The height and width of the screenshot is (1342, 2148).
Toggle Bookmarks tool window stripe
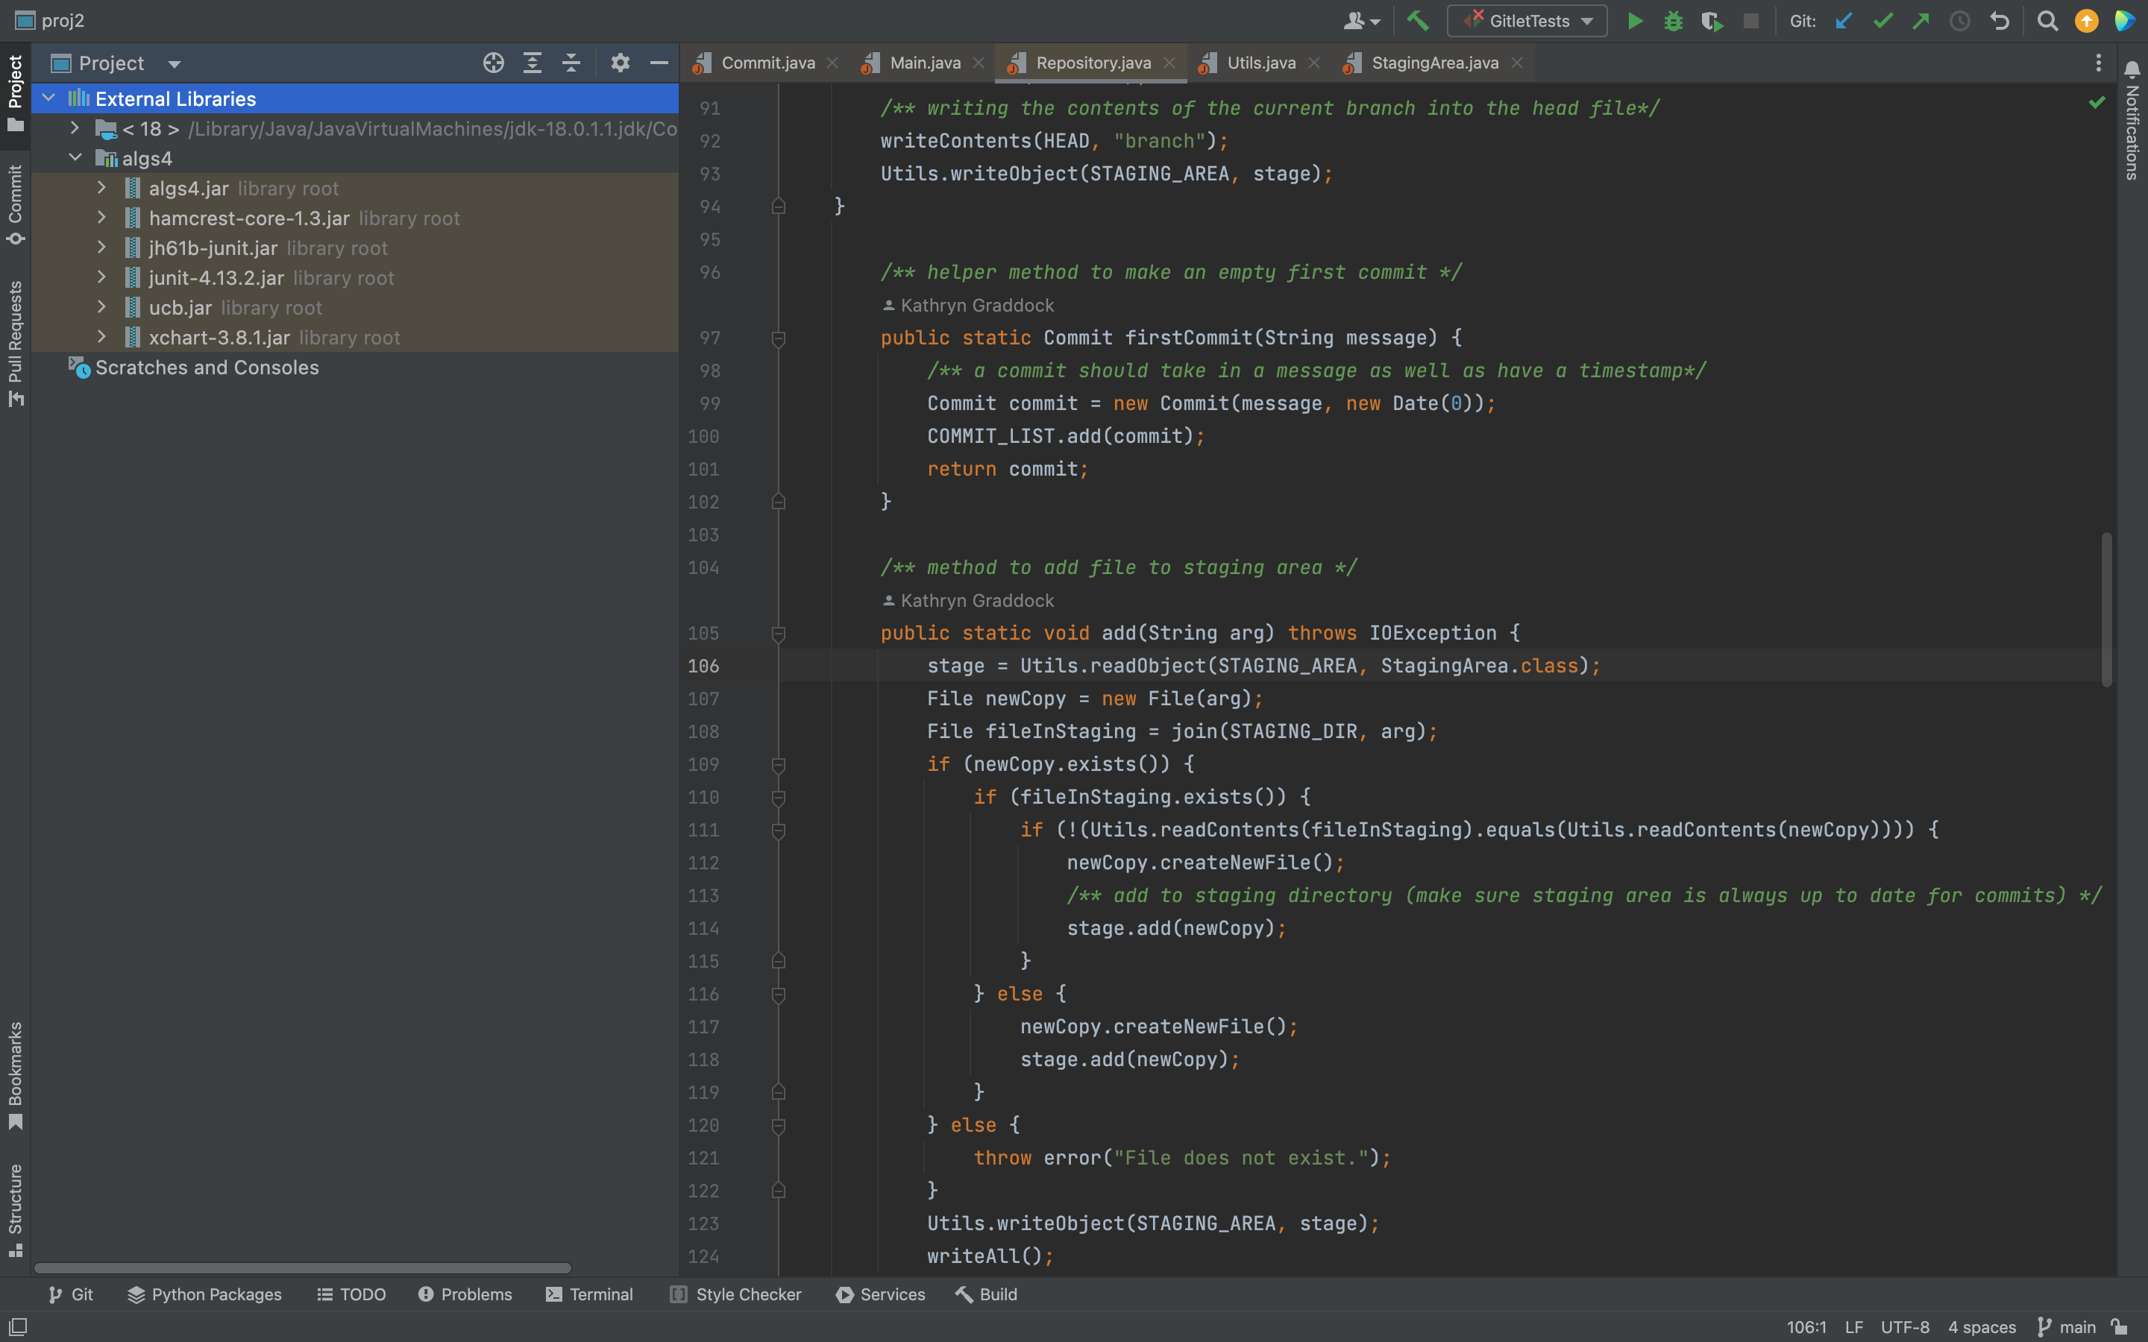coord(15,1076)
